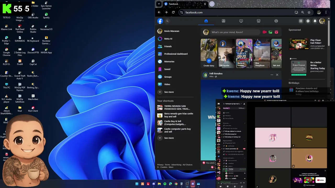Viewport: 335px width, 188px height.
Task: Open the Marketplace tab in Facebook
Action: [259, 21]
